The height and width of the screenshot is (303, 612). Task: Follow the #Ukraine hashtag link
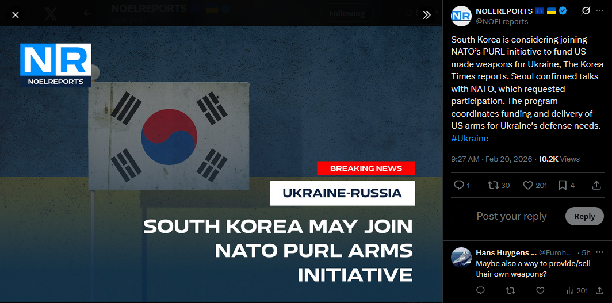pos(469,139)
